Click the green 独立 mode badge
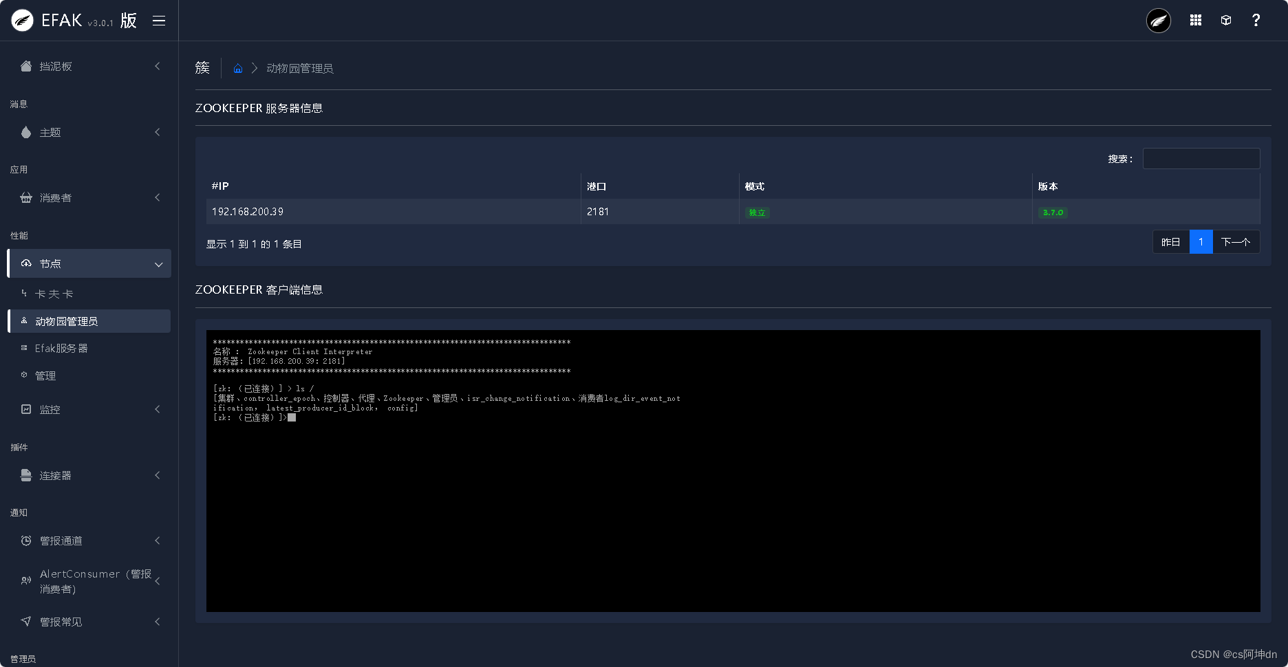The width and height of the screenshot is (1288, 667). [757, 212]
